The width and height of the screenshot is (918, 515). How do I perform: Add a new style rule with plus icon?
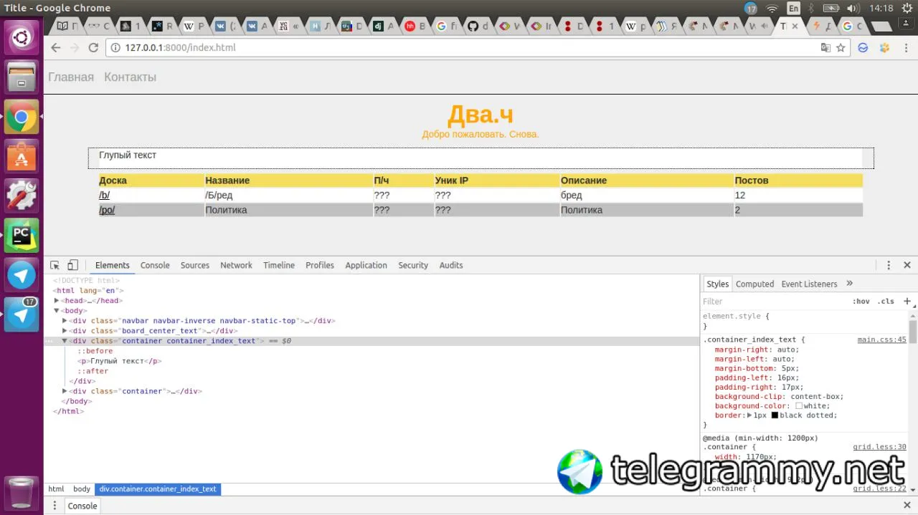point(907,301)
